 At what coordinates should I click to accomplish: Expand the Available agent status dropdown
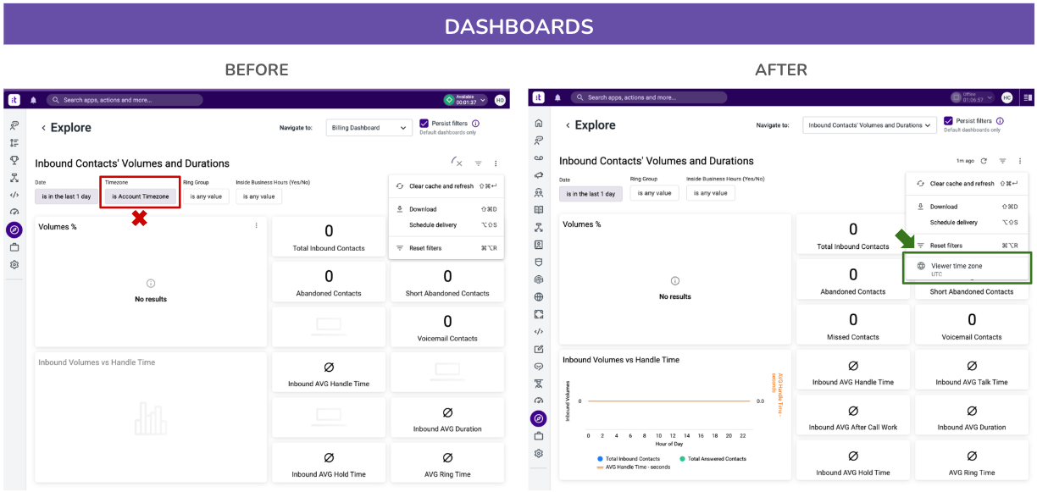[x=467, y=100]
